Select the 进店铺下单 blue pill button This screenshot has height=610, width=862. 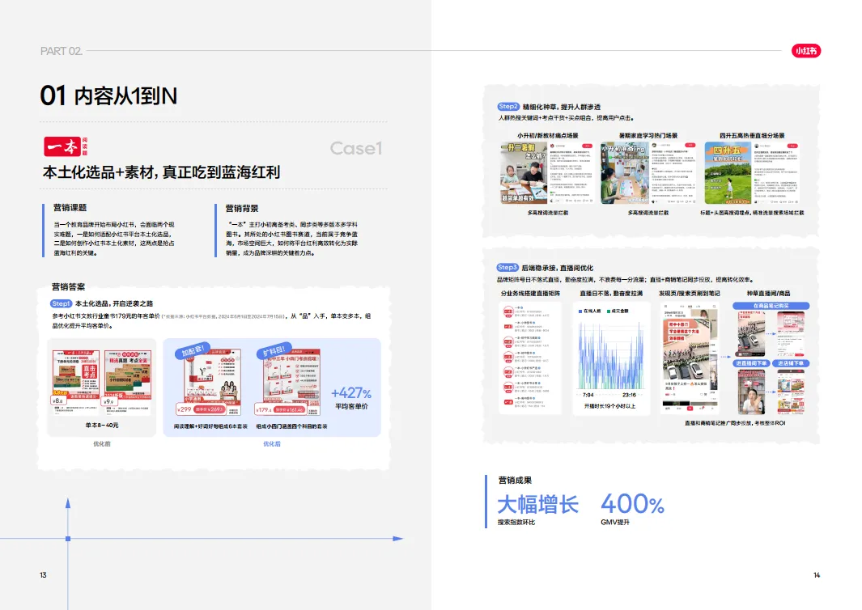(x=791, y=363)
